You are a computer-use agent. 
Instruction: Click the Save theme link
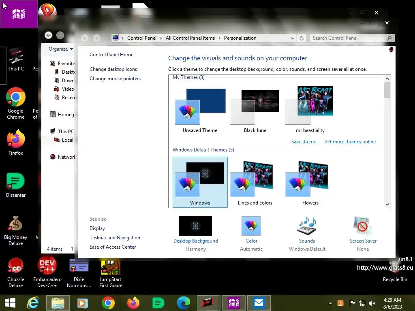coord(304,142)
